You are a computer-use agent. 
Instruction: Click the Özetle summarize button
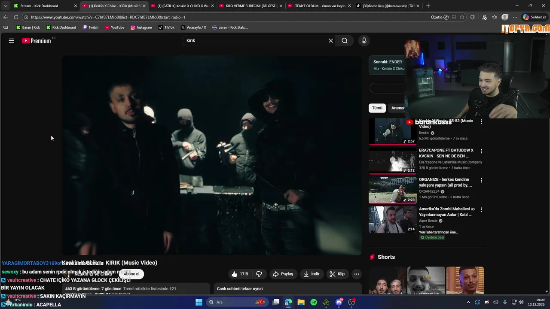click(440, 17)
